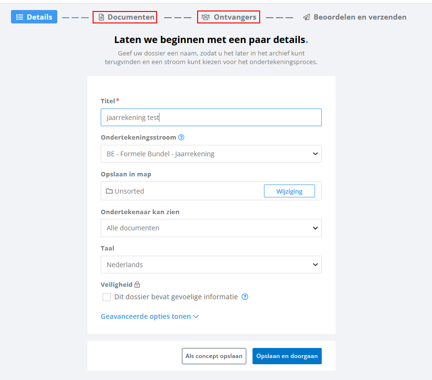Click 'Opslaan en doorgaan' button
This screenshot has width=432, height=380.
click(x=287, y=356)
